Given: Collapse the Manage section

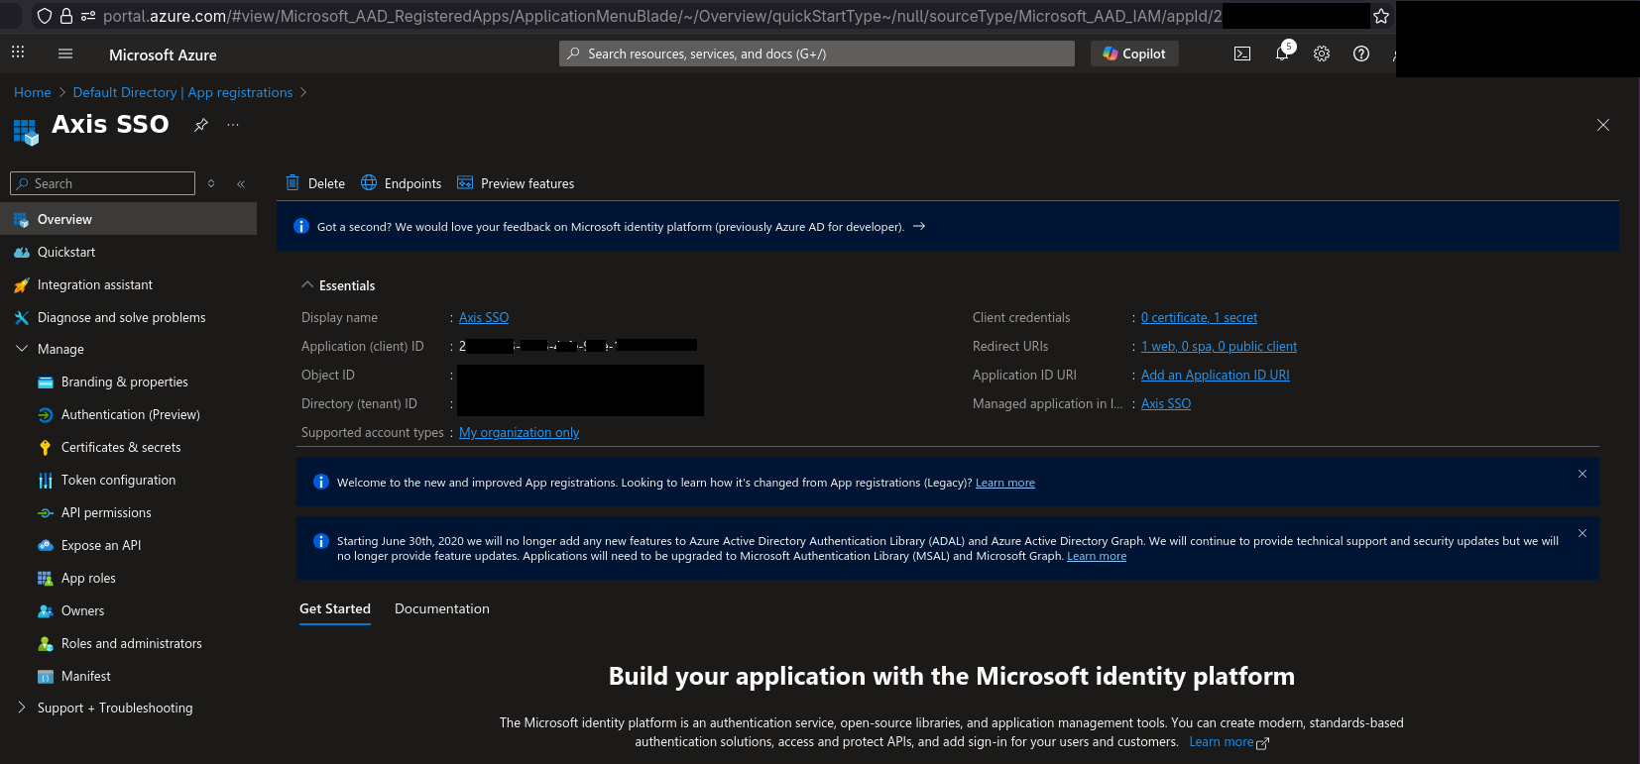Looking at the screenshot, I should pyautogui.click(x=22, y=349).
